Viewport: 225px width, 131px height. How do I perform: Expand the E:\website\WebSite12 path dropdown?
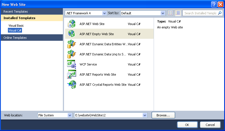(145, 115)
